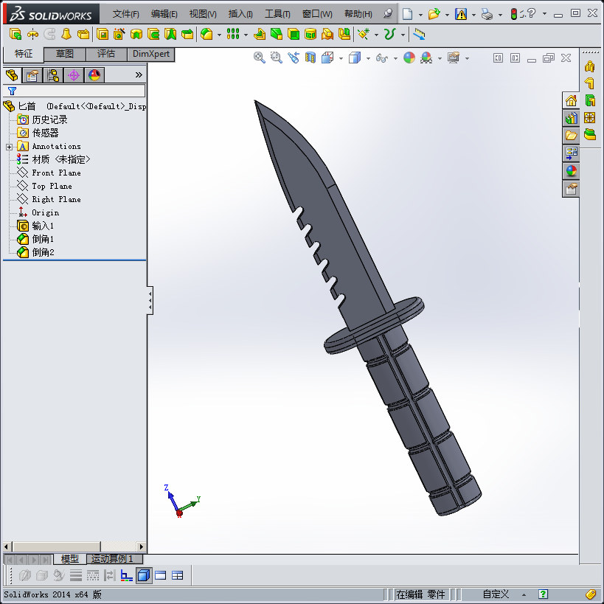
Task: Click the Zoom to Area icon
Action: (x=277, y=58)
